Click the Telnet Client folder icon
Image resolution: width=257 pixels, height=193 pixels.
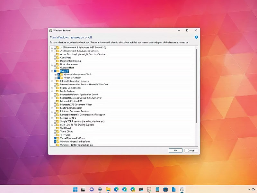[x=58, y=132]
